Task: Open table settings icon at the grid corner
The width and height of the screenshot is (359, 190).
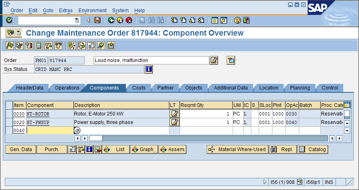Action: coord(347,105)
